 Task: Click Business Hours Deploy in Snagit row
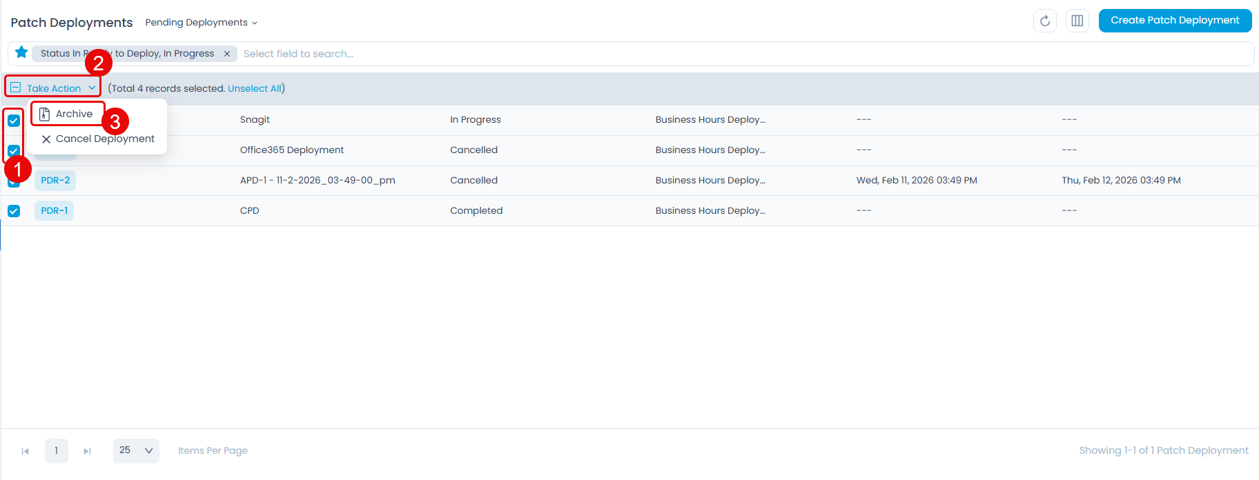pyautogui.click(x=710, y=119)
